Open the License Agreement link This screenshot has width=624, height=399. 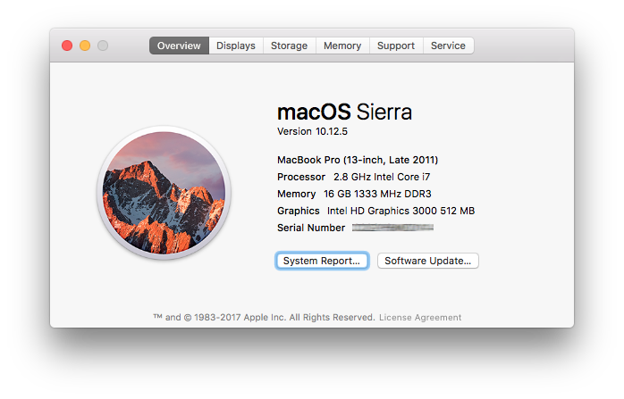(x=420, y=317)
